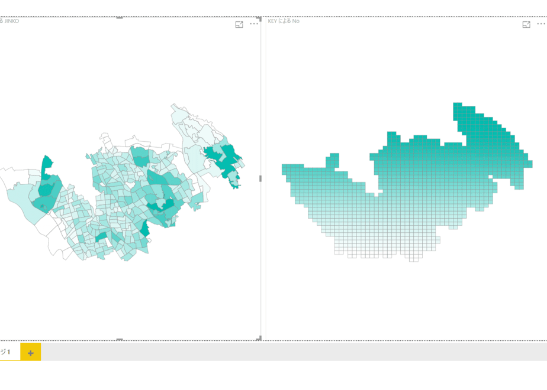Click the JINKO visual title
Image resolution: width=547 pixels, height=390 pixels.
[x=9, y=21]
